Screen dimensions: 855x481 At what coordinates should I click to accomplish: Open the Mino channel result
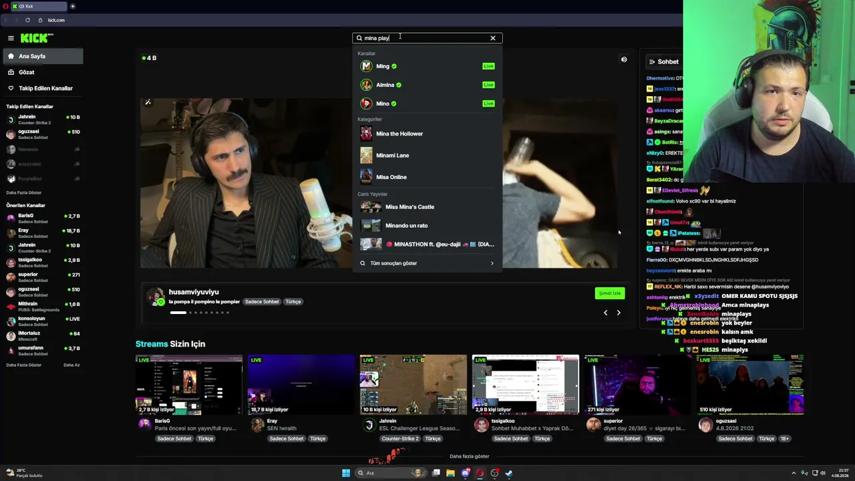tap(427, 104)
